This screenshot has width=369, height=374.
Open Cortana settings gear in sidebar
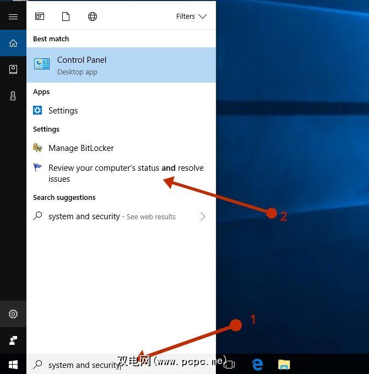pos(13,314)
